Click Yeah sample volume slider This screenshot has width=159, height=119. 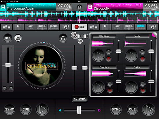(151, 51)
